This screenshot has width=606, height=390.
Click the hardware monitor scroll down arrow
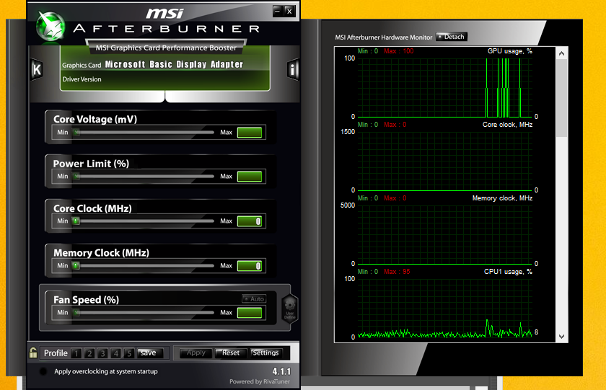click(561, 337)
